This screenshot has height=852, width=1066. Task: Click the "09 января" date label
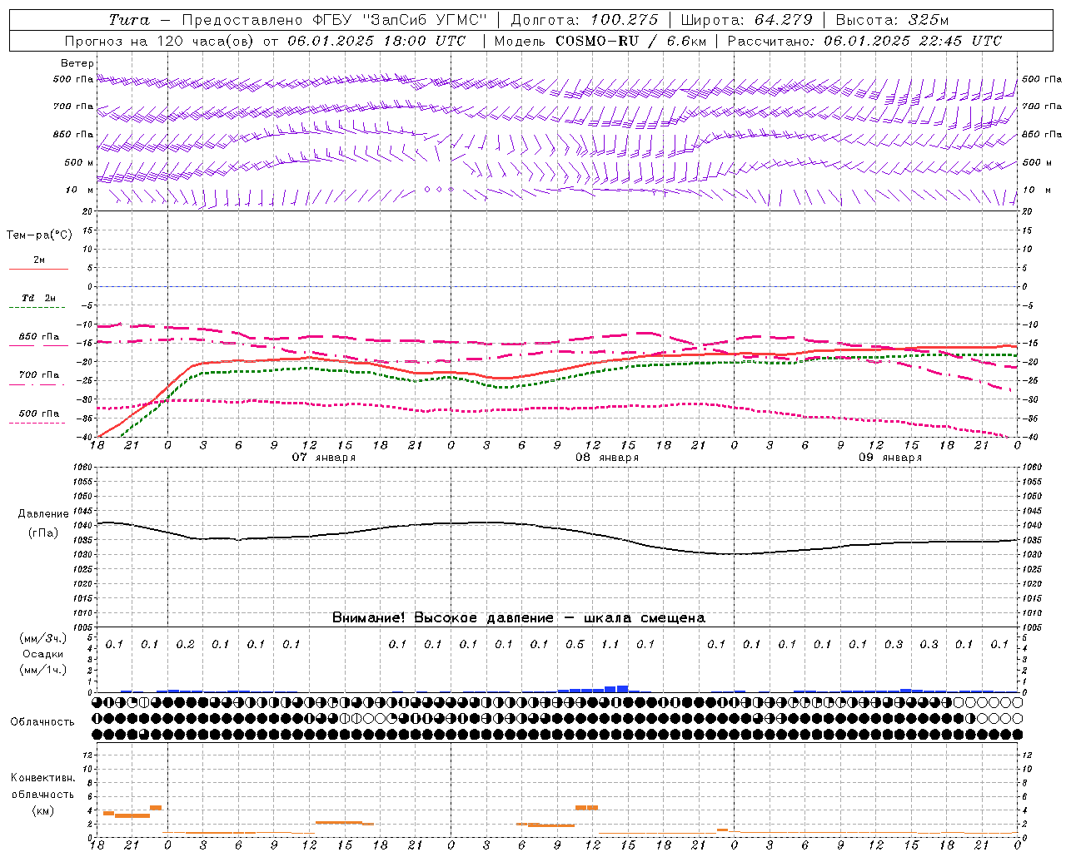(890, 457)
